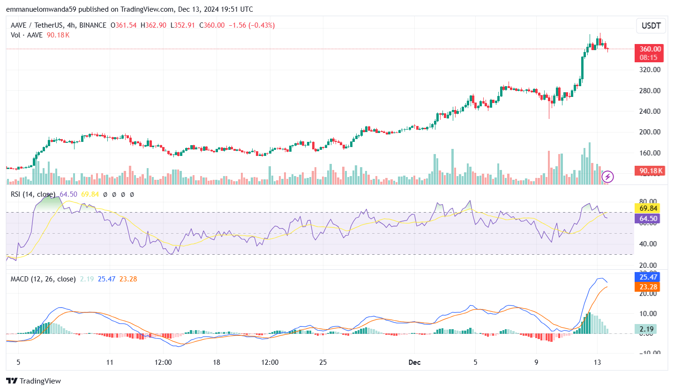Click the 90.18K volume axis tag

click(649, 171)
